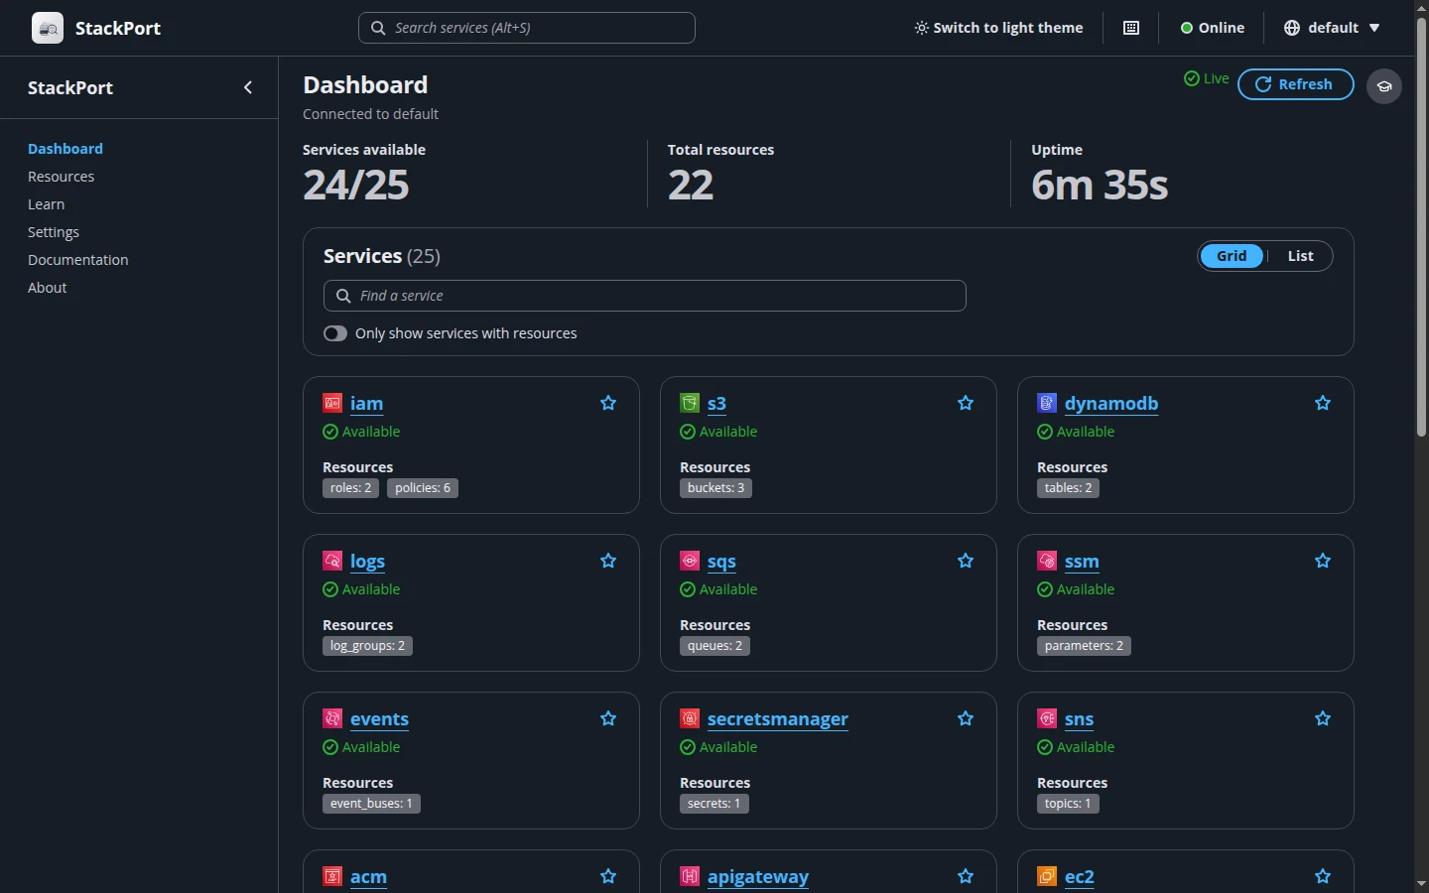The height and width of the screenshot is (893, 1429).
Task: Click the Live status indicator
Action: (x=1207, y=78)
